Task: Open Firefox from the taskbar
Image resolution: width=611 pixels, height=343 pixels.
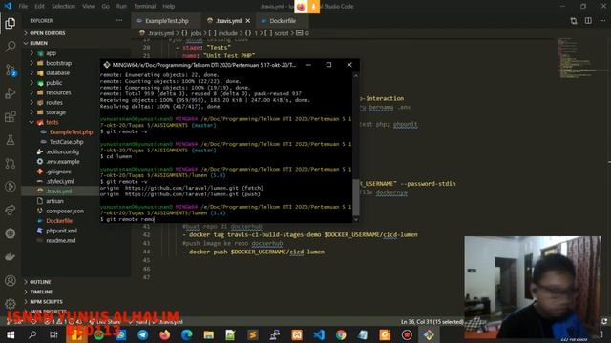Action: pos(165,334)
